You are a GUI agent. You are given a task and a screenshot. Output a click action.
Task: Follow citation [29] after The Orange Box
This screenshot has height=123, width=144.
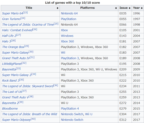click(x=26, y=46)
